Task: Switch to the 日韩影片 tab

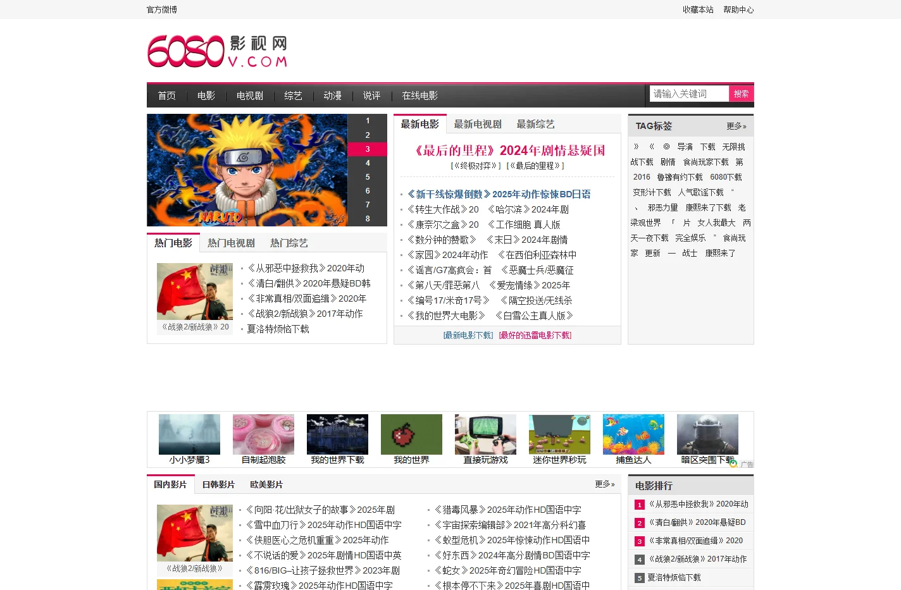Action: (x=218, y=484)
